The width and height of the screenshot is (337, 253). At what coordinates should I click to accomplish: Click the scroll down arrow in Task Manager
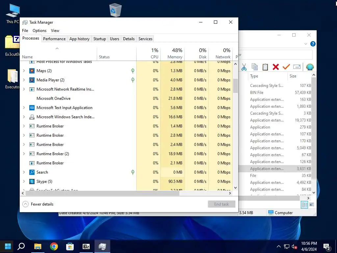click(x=235, y=187)
